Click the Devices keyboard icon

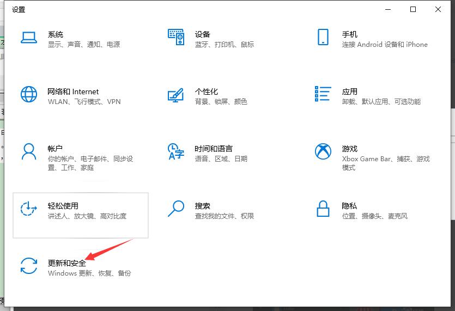coord(175,38)
